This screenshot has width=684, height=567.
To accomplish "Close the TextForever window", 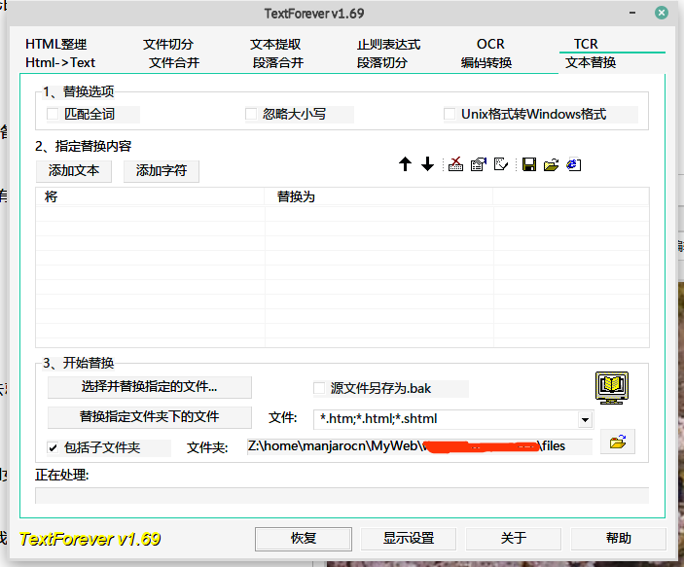I will pyautogui.click(x=662, y=13).
